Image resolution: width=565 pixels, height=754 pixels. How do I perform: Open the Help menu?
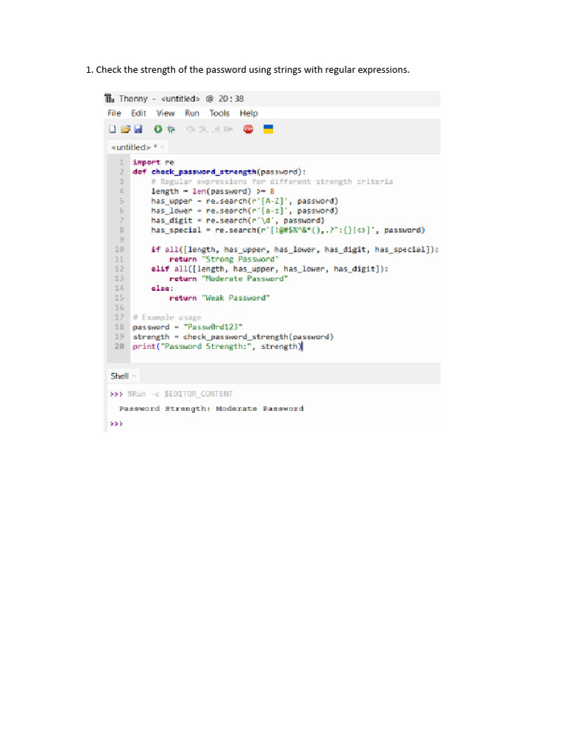tap(249, 113)
